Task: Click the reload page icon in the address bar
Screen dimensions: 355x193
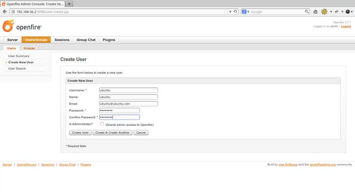Action: tap(235, 11)
